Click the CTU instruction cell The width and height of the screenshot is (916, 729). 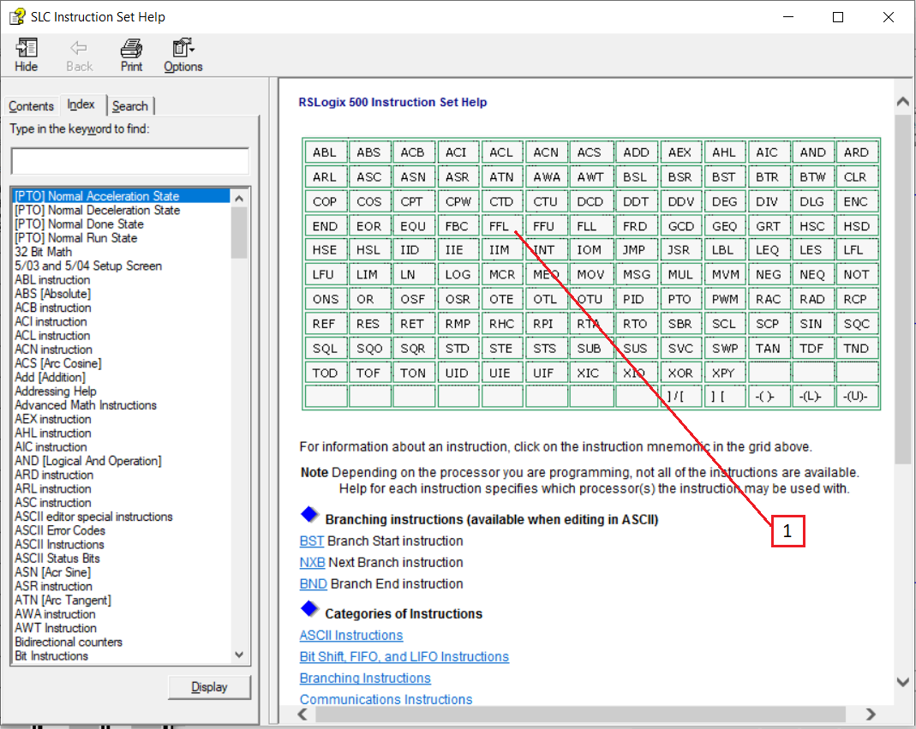pyautogui.click(x=546, y=201)
